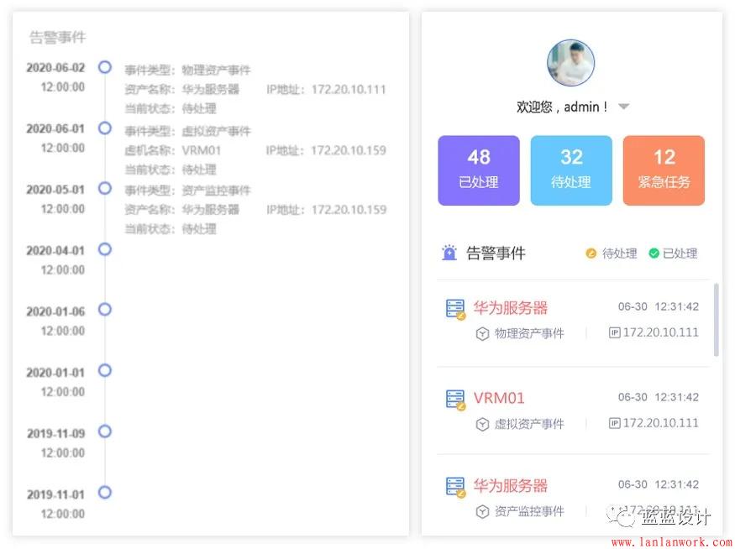The height and width of the screenshot is (549, 735).
Task: Click the alarm siren icon beside 告警事件
Action: (450, 253)
